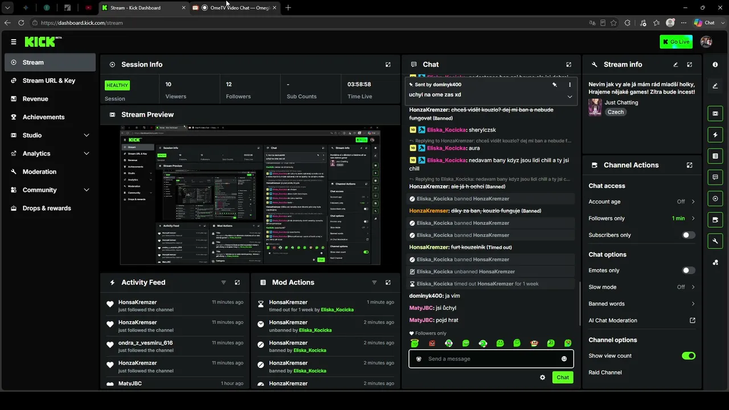Reload the page in browser toolbar
This screenshot has height=410, width=729.
tap(21, 23)
